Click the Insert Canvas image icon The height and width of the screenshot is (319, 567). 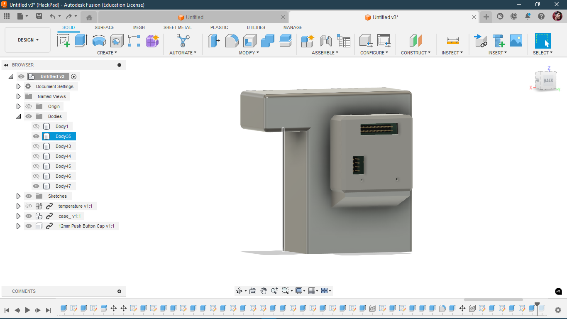(x=516, y=41)
